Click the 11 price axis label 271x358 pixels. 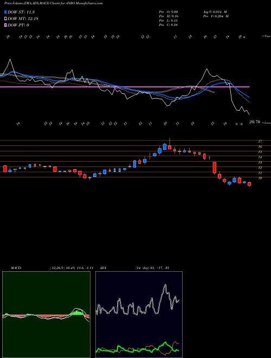(x=260, y=173)
